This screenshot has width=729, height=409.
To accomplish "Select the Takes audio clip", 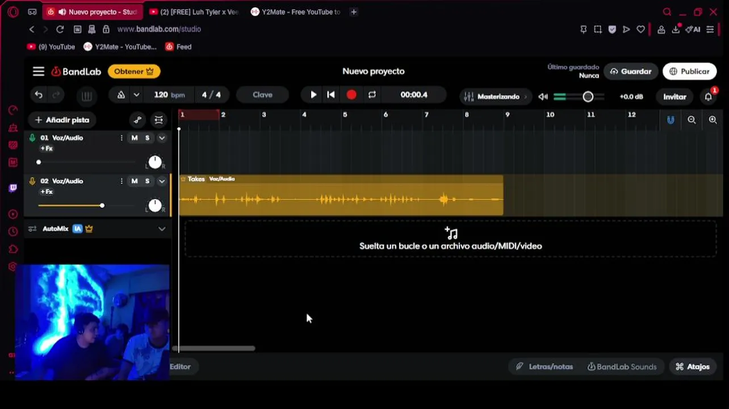I will pos(341,195).
